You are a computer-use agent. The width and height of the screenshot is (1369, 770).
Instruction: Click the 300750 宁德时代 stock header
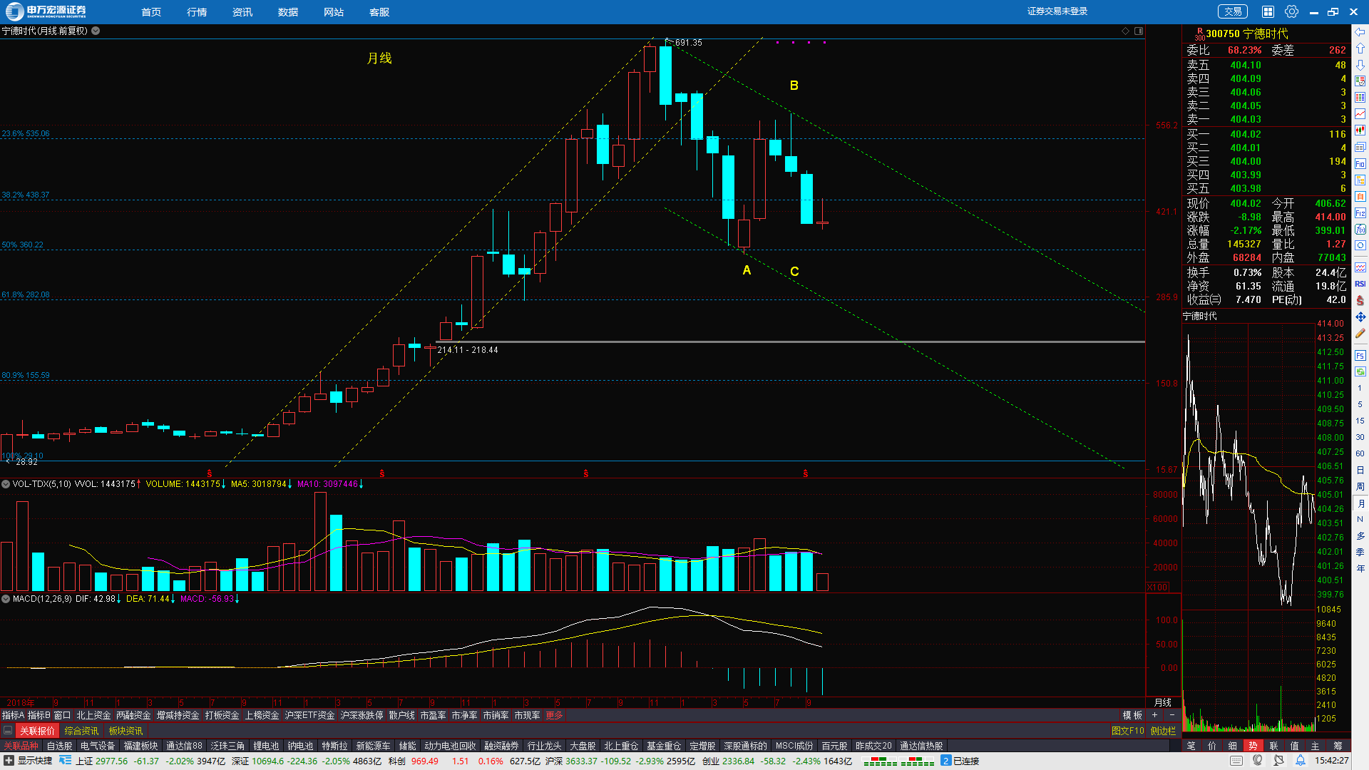click(x=1246, y=34)
